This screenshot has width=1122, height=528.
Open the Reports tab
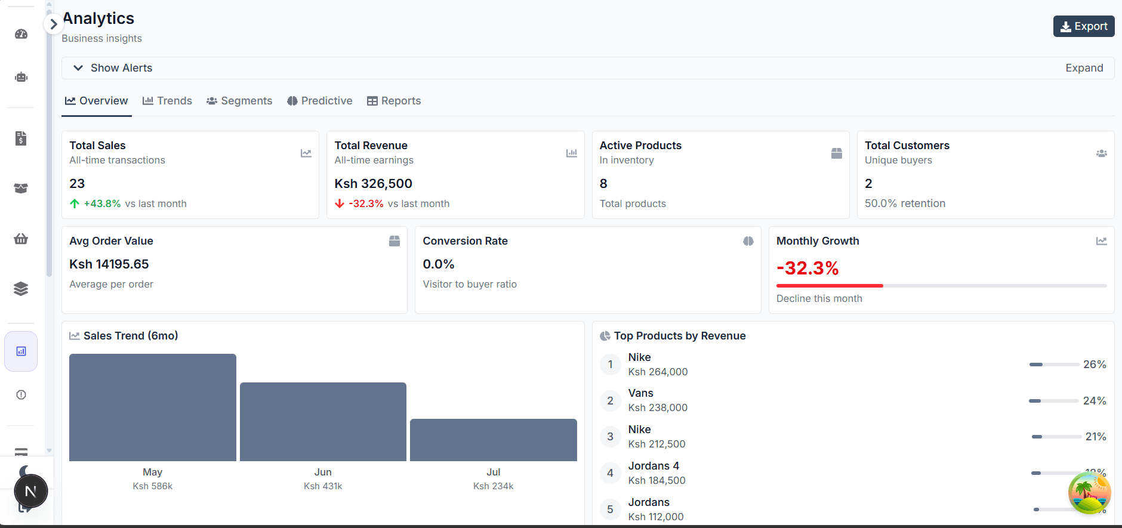(394, 101)
